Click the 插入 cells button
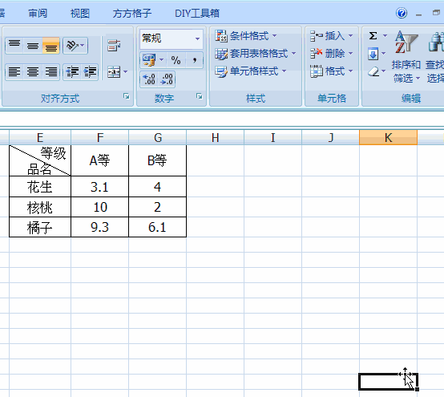Screen dimensions: 444x397 331,36
